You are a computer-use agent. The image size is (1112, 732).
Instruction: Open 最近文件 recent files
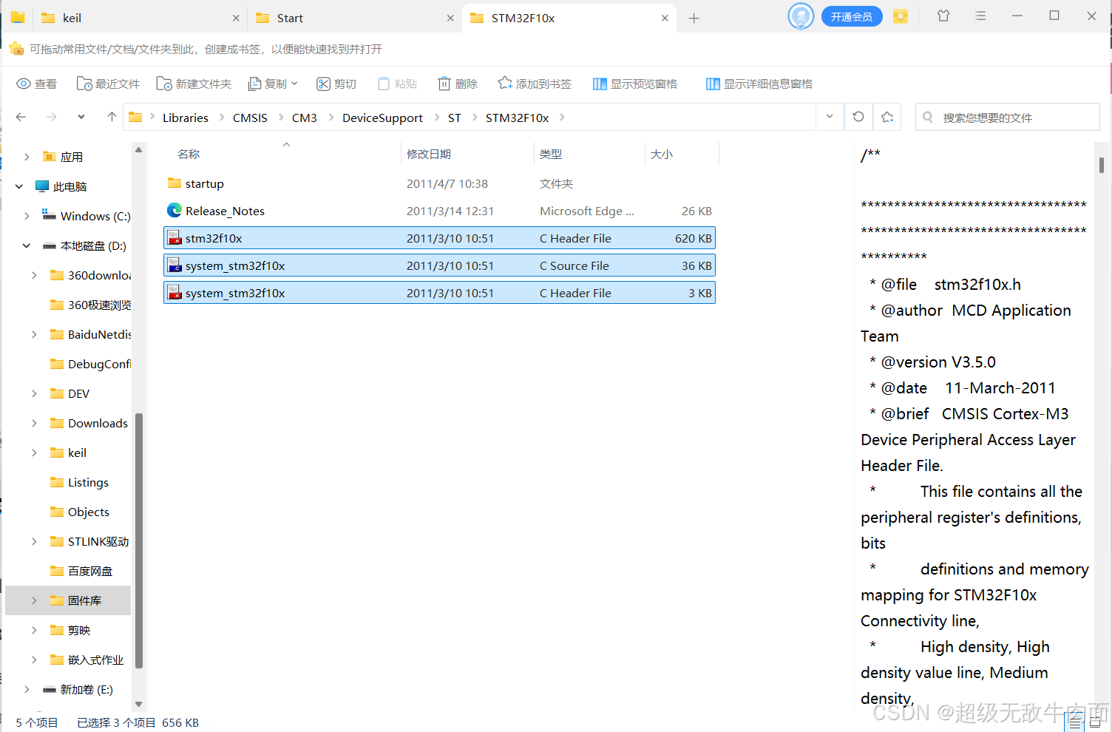pyautogui.click(x=108, y=84)
